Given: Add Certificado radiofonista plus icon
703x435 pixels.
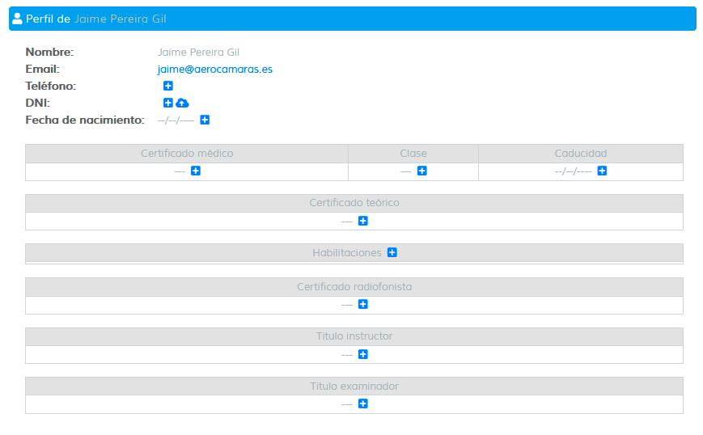Looking at the screenshot, I should (363, 305).
